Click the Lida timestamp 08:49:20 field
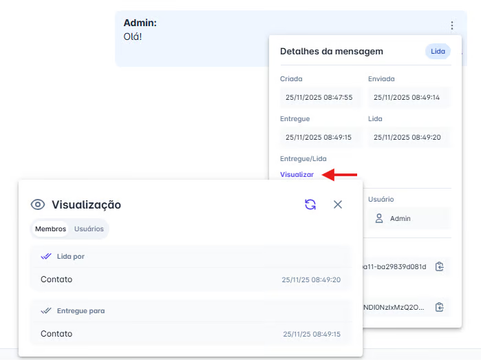The width and height of the screenshot is (481, 360). point(407,138)
